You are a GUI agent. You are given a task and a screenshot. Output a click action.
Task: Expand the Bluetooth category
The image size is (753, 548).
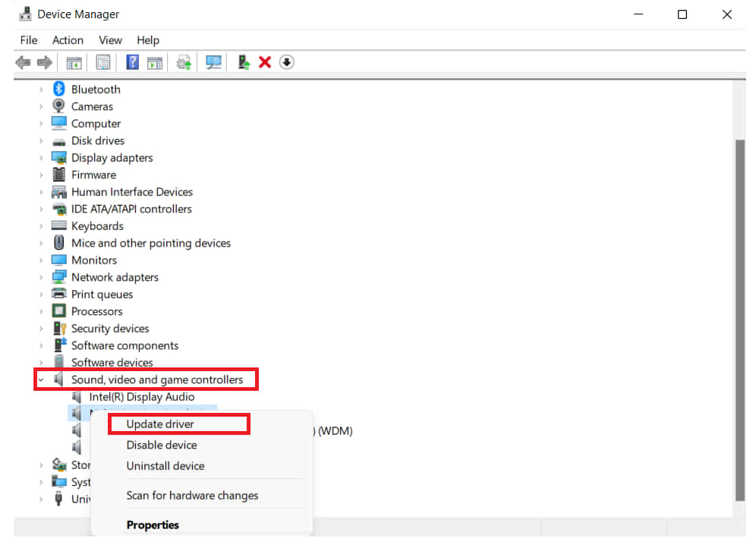[41, 90]
